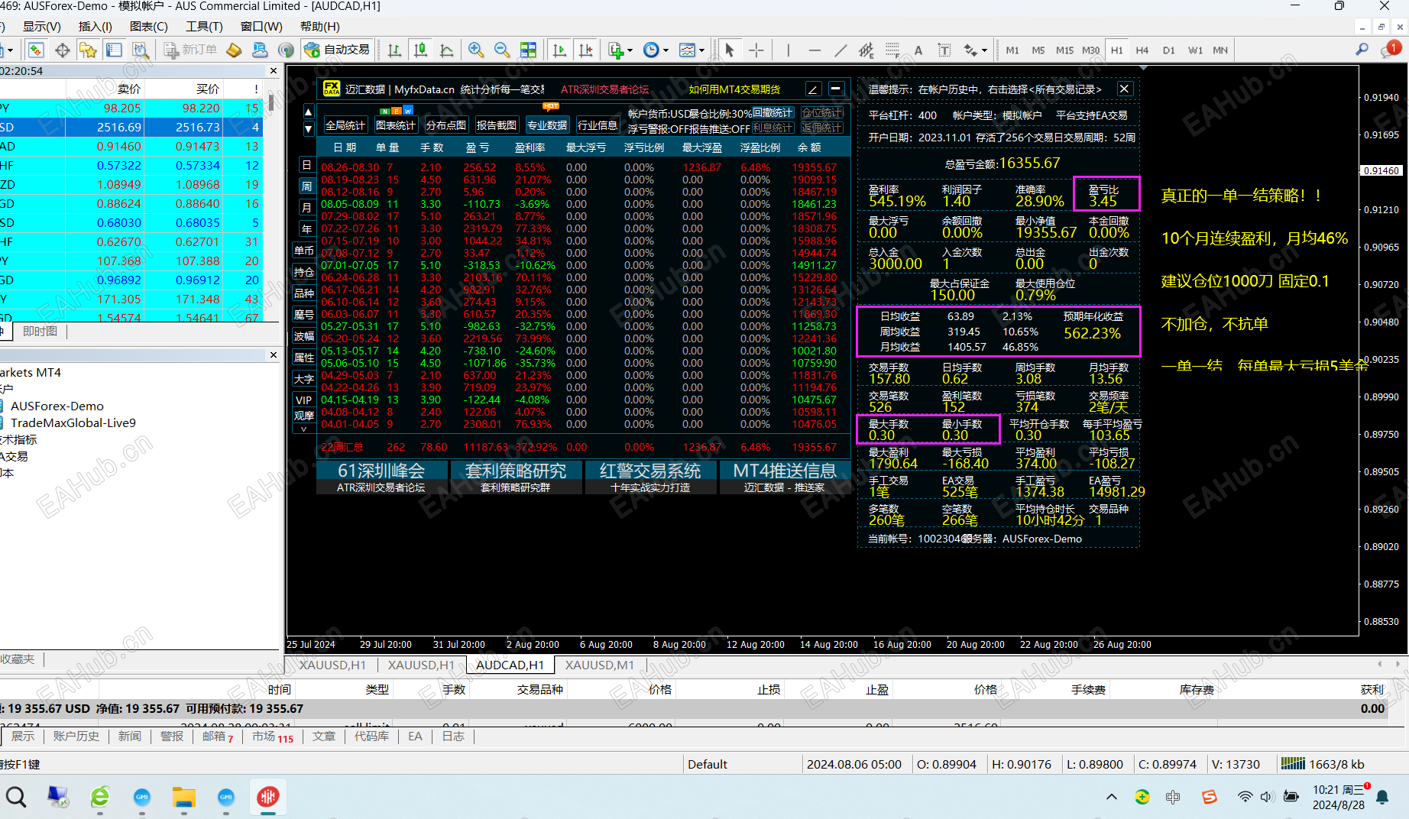
Task: Expand the indicators list dropdown arrow
Action: [630, 51]
